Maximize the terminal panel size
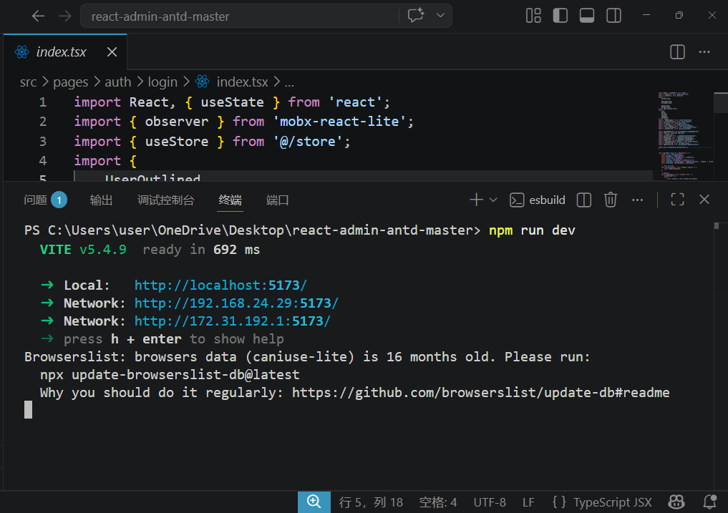This screenshot has height=513, width=728. 677,200
